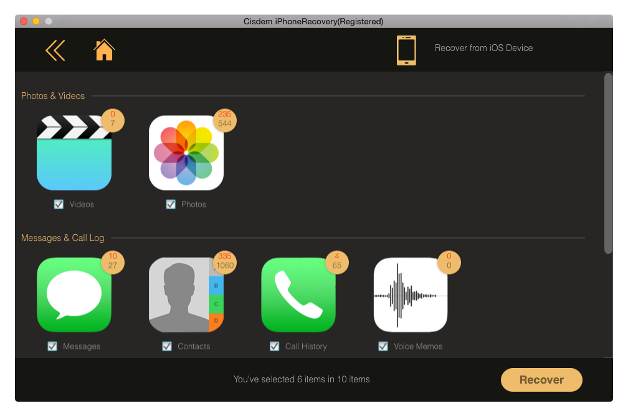Click the Call History label text

click(x=306, y=346)
